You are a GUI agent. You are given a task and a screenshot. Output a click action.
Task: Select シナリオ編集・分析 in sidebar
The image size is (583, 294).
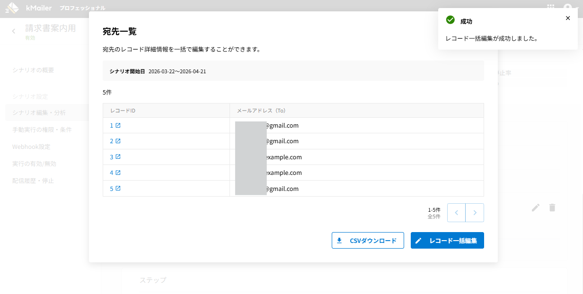[x=39, y=112]
